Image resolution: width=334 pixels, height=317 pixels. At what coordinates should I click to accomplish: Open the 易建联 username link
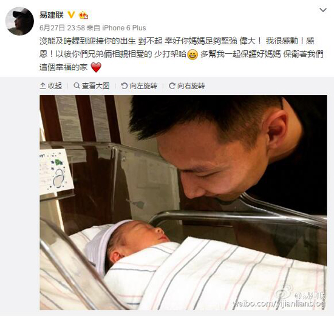point(52,15)
